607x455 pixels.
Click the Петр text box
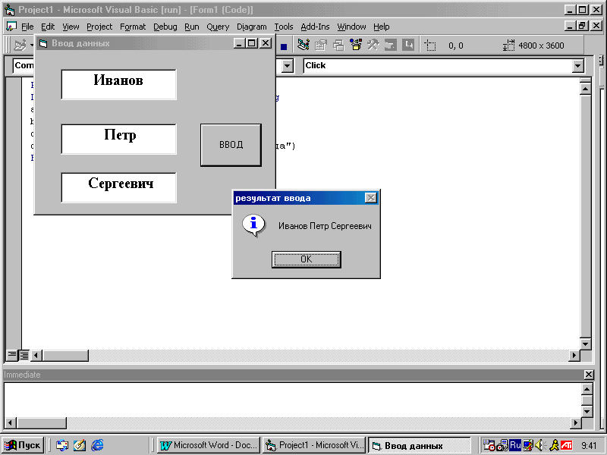(119, 140)
